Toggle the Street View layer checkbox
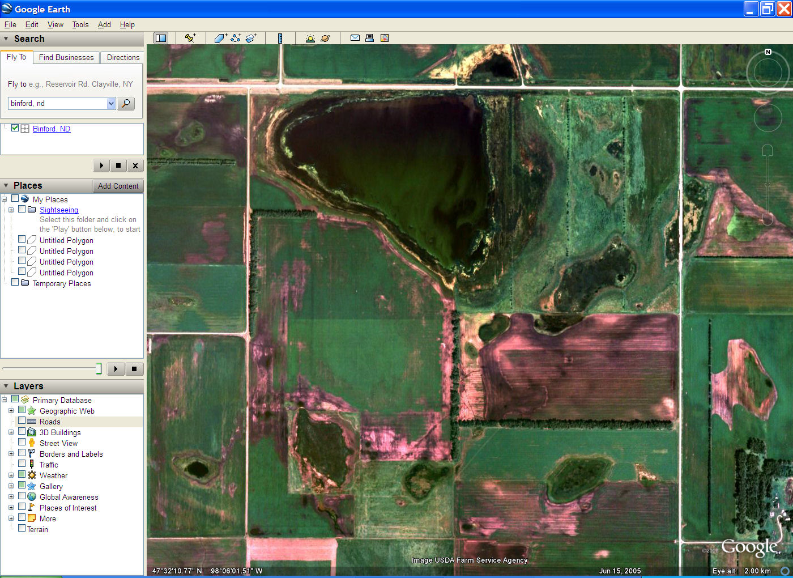The height and width of the screenshot is (578, 793). pos(22,443)
